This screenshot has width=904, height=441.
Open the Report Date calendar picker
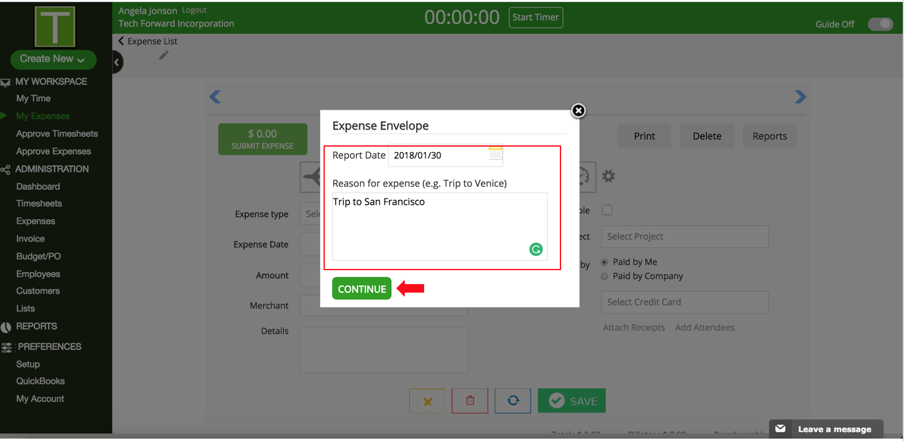click(x=495, y=154)
